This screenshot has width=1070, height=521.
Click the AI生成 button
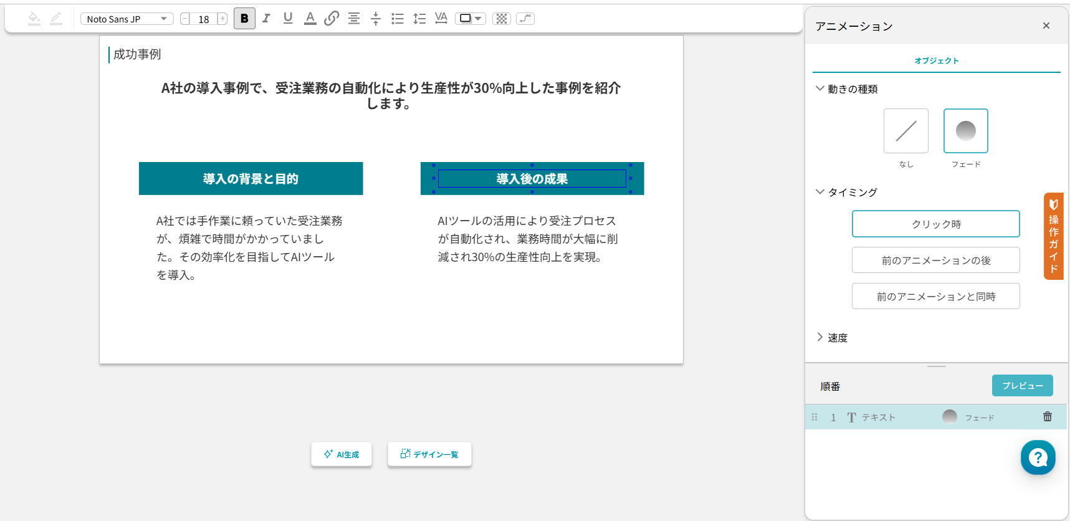pyautogui.click(x=342, y=454)
